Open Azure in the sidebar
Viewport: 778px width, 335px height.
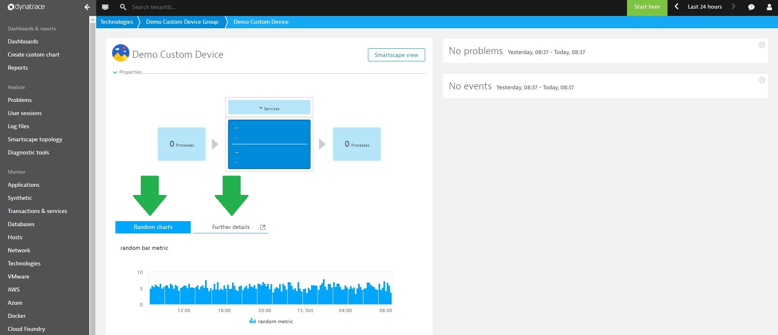click(15, 303)
